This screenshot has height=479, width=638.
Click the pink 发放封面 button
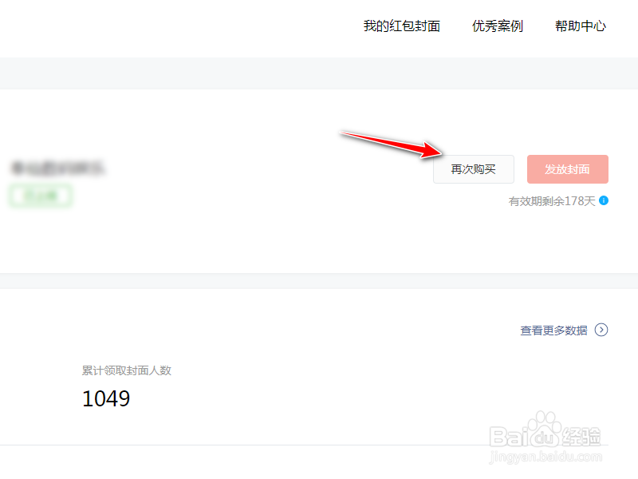568,169
